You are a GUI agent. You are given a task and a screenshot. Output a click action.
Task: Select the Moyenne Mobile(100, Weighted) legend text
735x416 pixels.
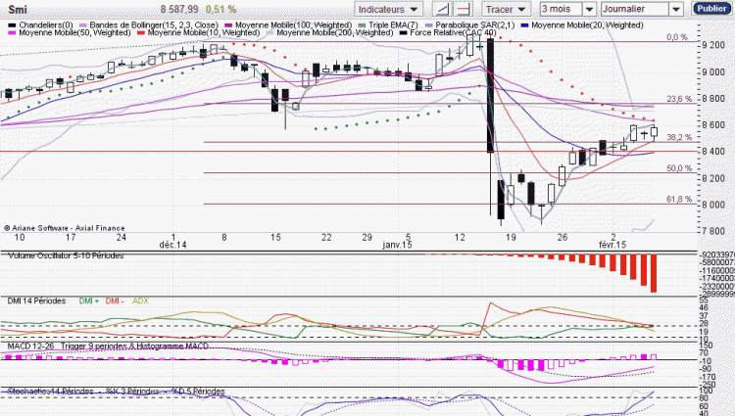[x=293, y=25]
